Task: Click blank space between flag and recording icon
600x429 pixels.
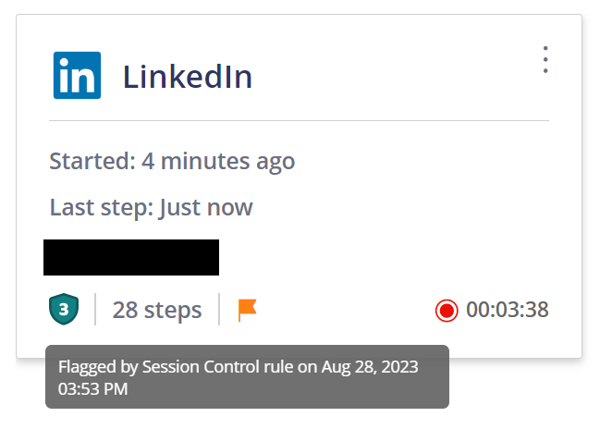Action: (x=347, y=310)
